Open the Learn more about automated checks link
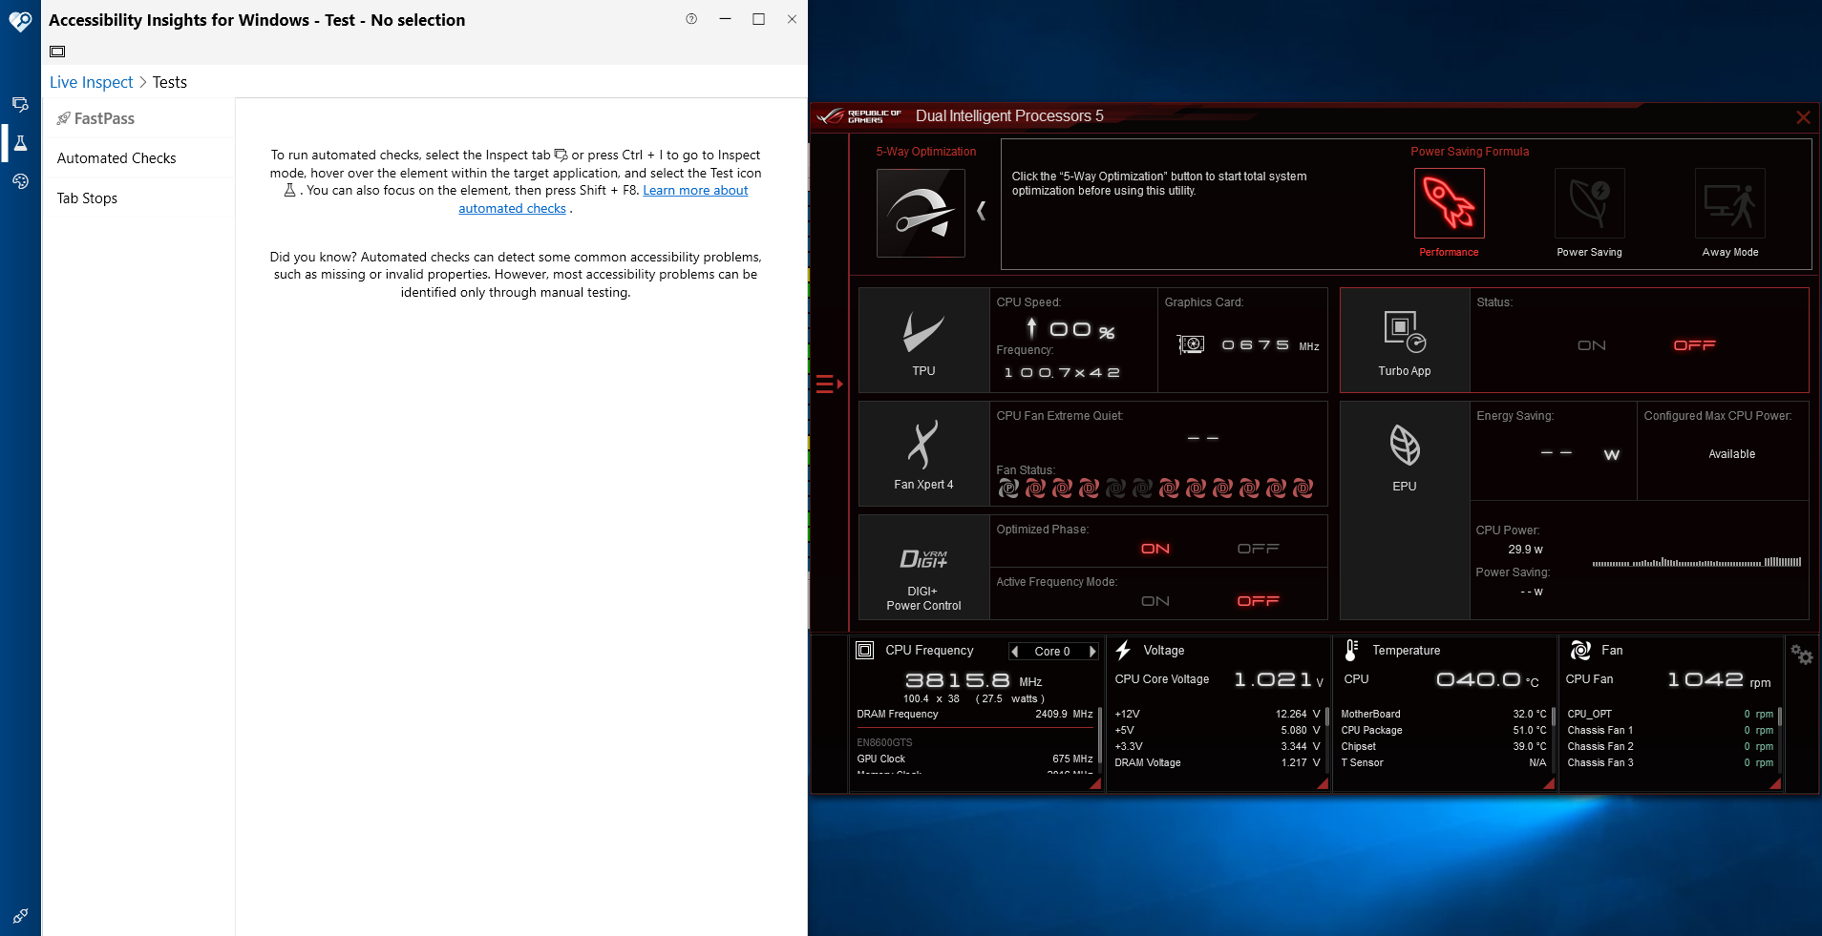This screenshot has width=1822, height=936. [695, 190]
